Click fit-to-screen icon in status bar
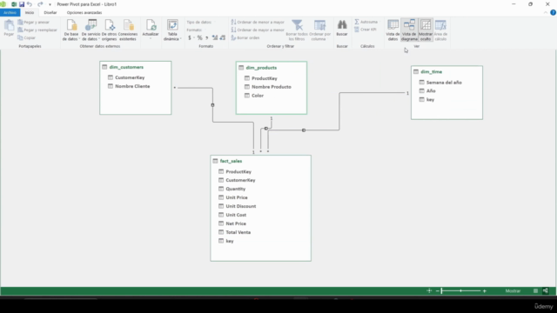 [429, 290]
